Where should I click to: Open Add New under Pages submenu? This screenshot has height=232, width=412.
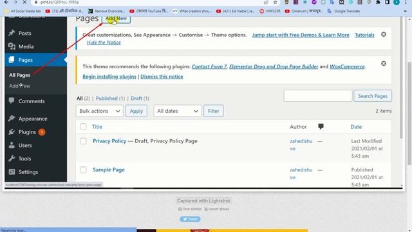(20, 86)
